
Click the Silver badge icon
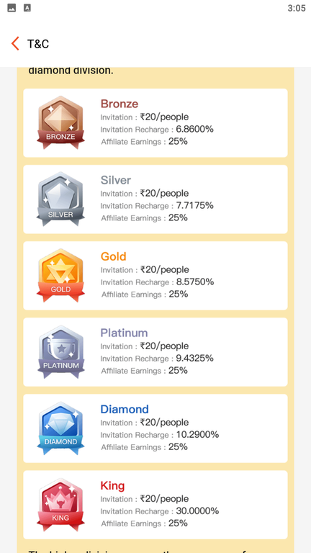60,199
